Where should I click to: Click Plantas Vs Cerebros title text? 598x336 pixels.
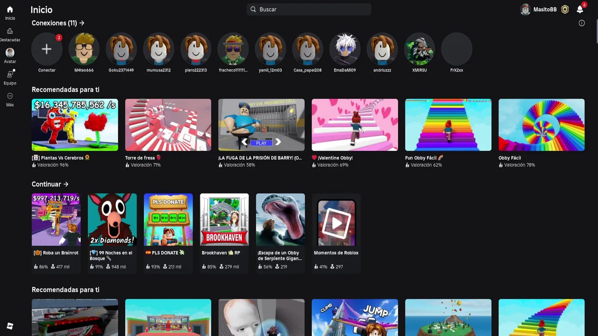(x=61, y=158)
